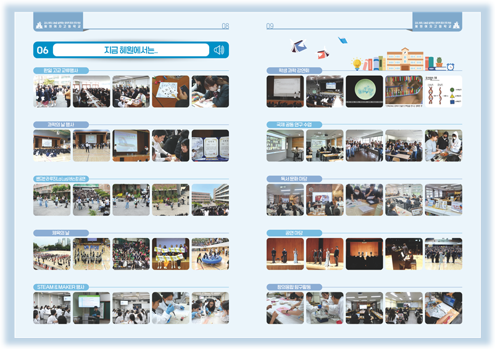Select the '과학의 날 행사' section label

pos(61,125)
